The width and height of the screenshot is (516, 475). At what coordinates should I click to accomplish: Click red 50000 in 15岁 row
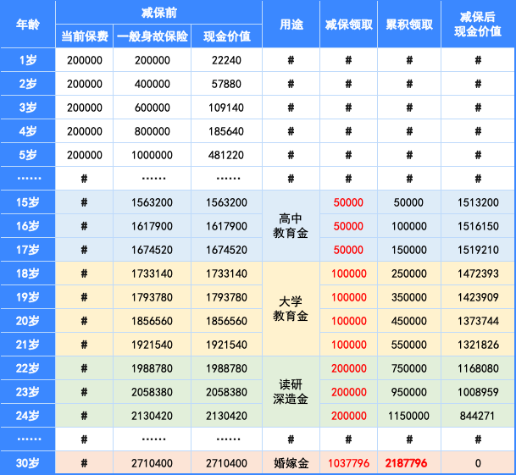(348, 202)
